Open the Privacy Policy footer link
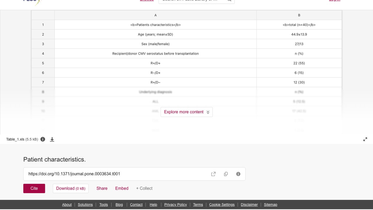373x210 pixels. 175,205
